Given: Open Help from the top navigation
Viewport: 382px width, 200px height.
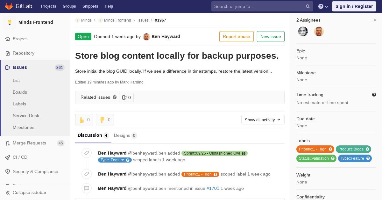Looking at the screenshot, I should [109, 6].
